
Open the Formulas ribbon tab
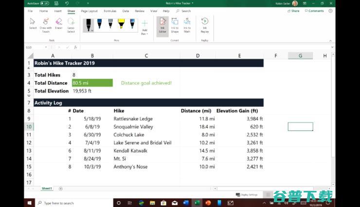point(110,11)
